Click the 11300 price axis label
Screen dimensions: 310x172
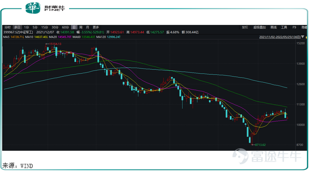(301, 104)
